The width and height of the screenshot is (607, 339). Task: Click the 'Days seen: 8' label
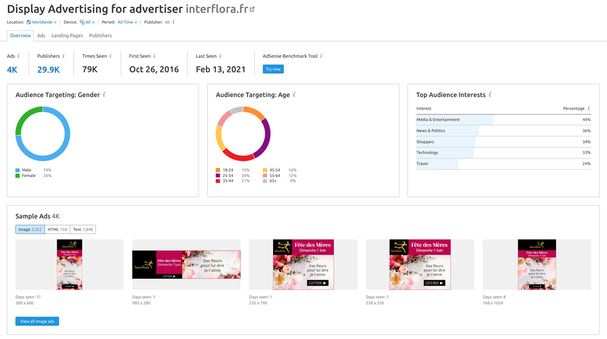tap(494, 297)
